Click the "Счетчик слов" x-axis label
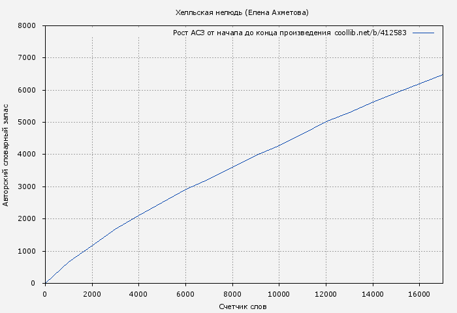457x313 pixels. [x=242, y=306]
